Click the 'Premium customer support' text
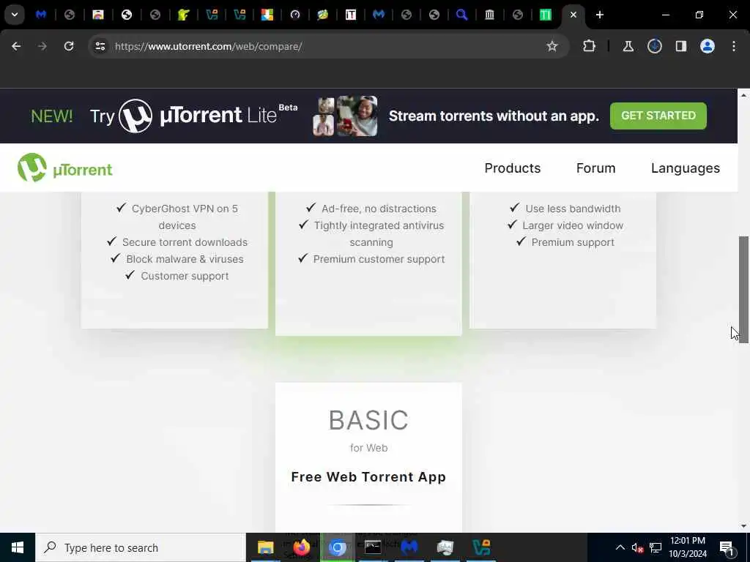The height and width of the screenshot is (562, 750). 379,259
